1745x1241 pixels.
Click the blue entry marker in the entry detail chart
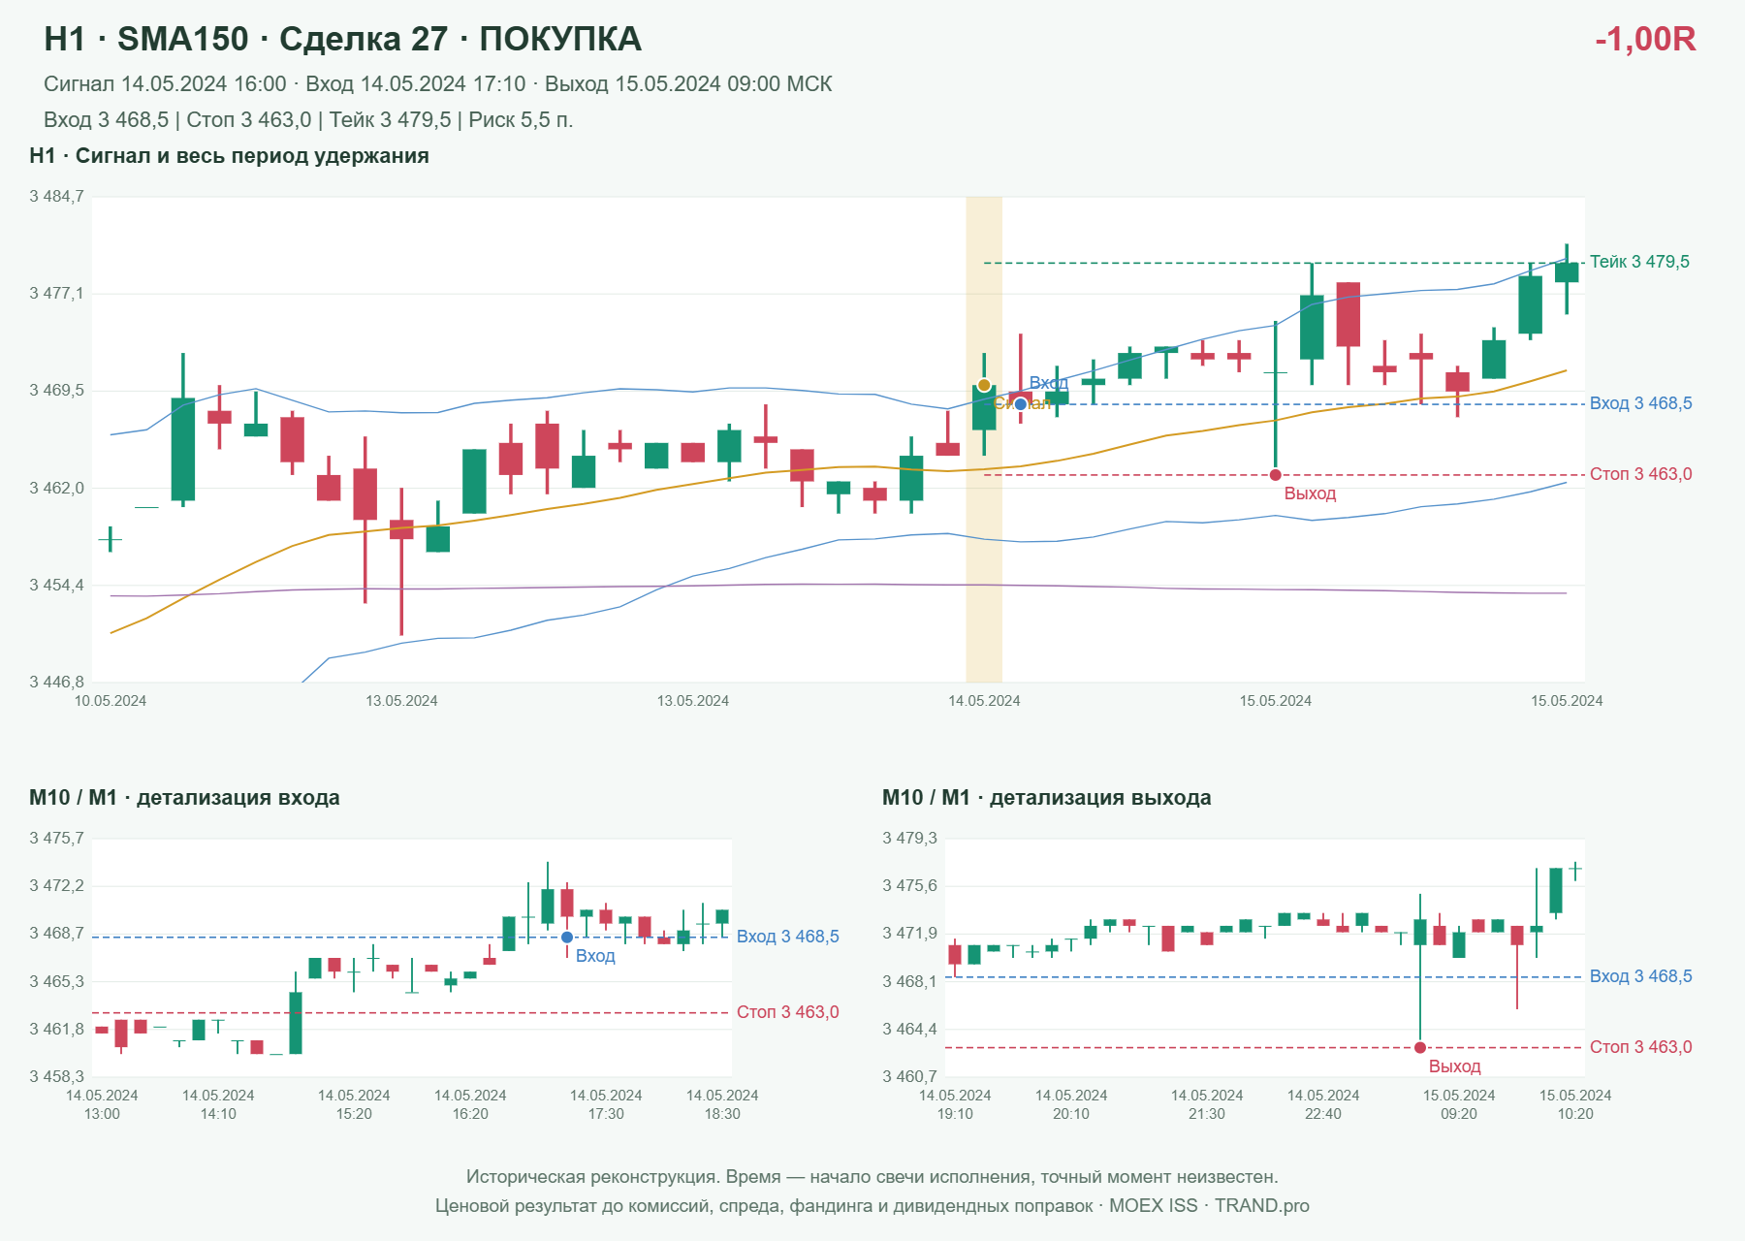click(567, 938)
